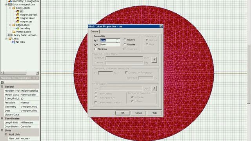
Task: Click the boundary edge label icon
Action: point(18,28)
